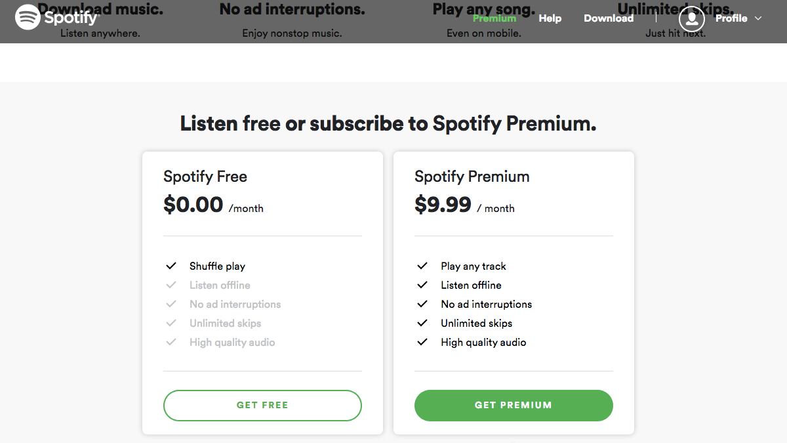Click the Spotify Premium plan title
The width and height of the screenshot is (787, 443).
coord(472,177)
